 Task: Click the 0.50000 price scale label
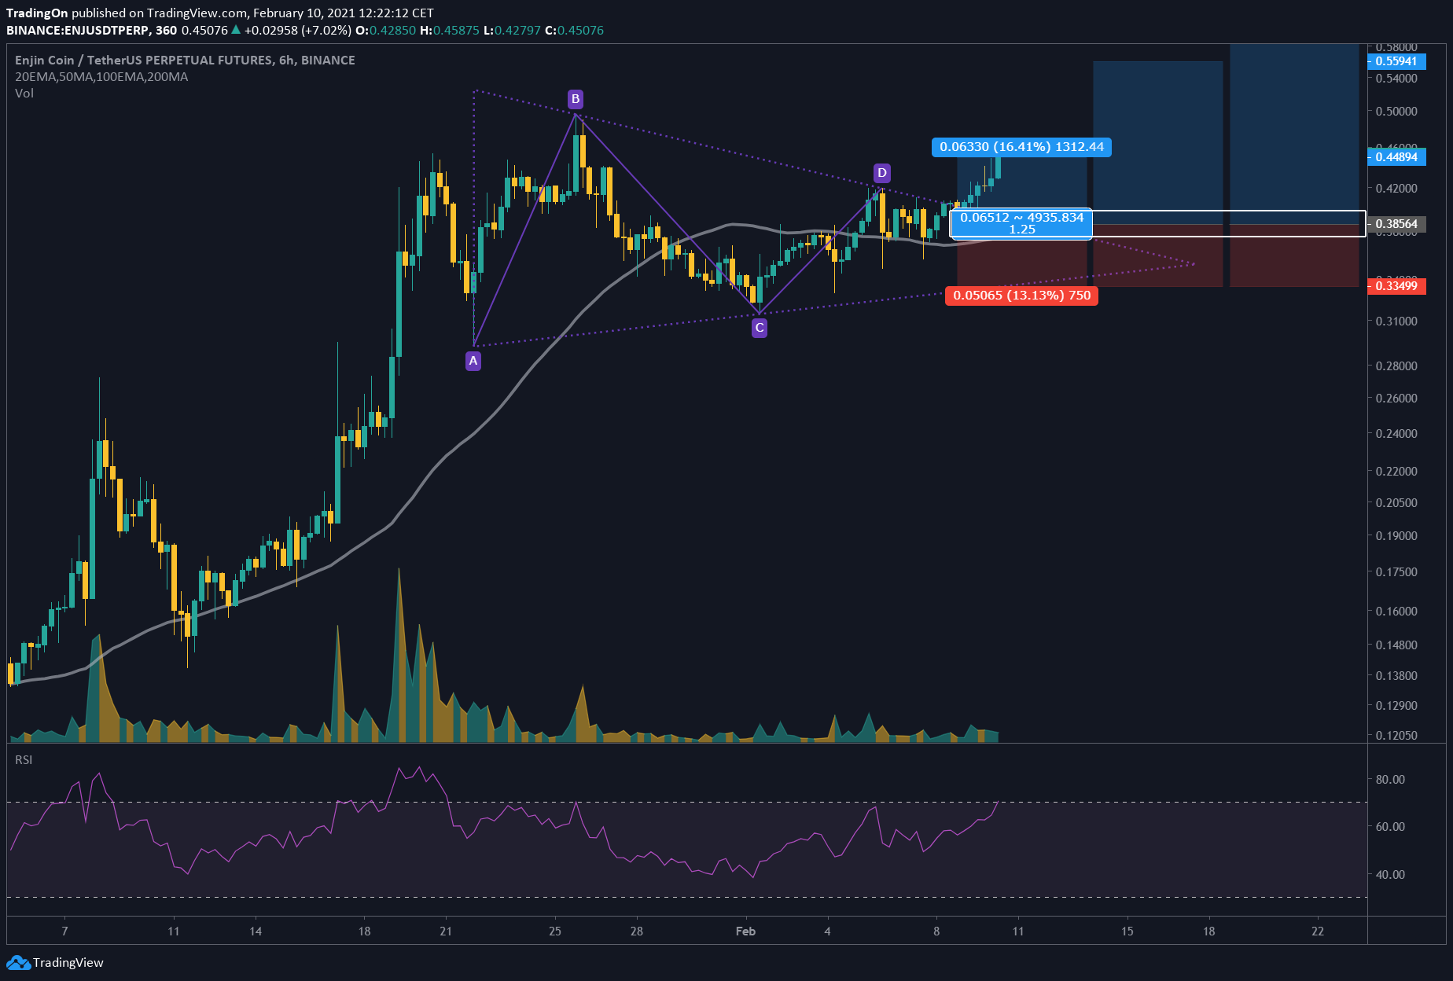click(x=1396, y=112)
